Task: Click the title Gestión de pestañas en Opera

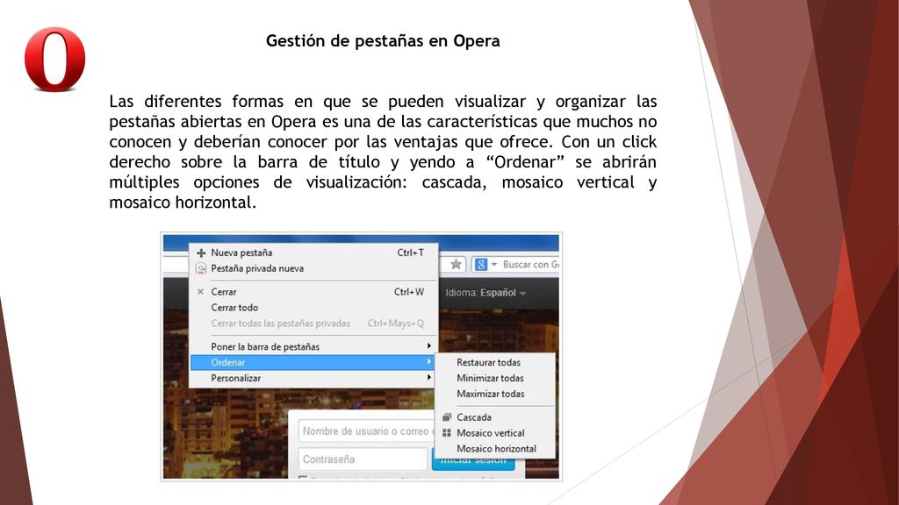Action: tap(383, 40)
